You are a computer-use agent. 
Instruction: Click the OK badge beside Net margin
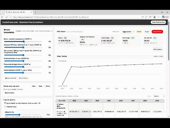(133, 38)
